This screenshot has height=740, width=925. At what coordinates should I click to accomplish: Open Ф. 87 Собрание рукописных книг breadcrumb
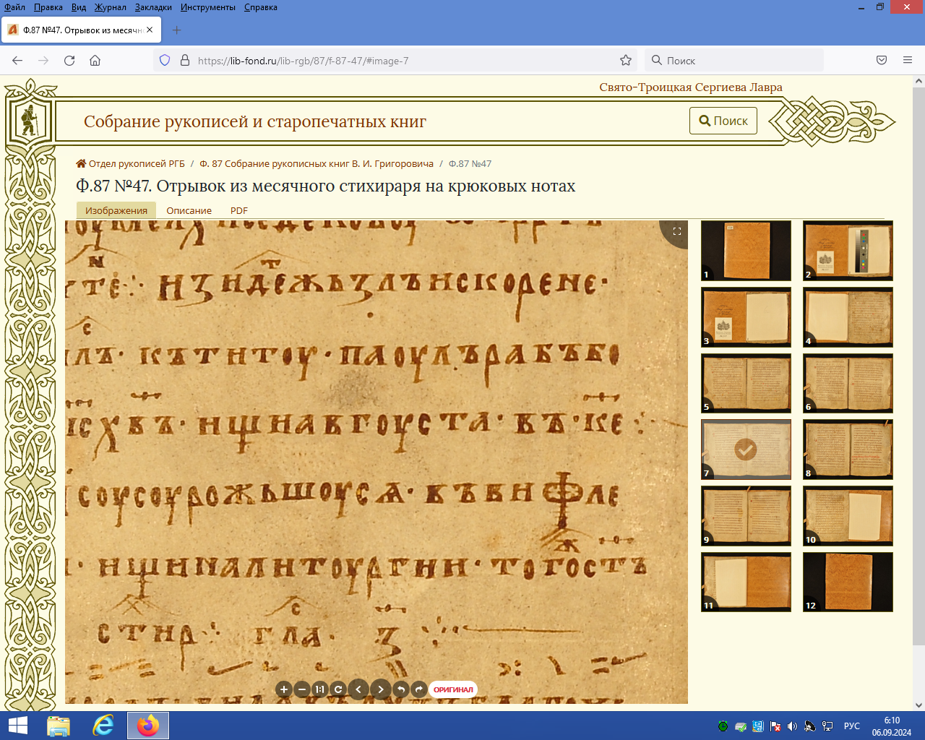pyautogui.click(x=317, y=164)
